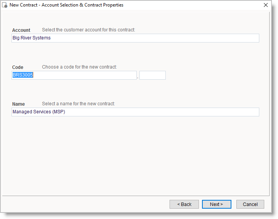Click the bold Name label
278x219 pixels.
(18, 104)
